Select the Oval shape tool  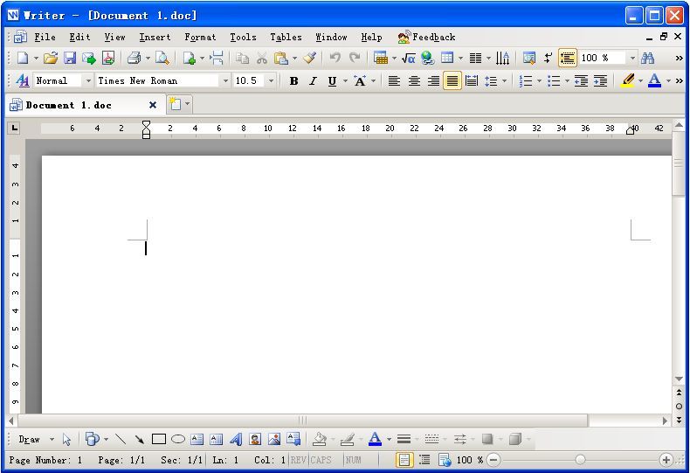tap(177, 439)
